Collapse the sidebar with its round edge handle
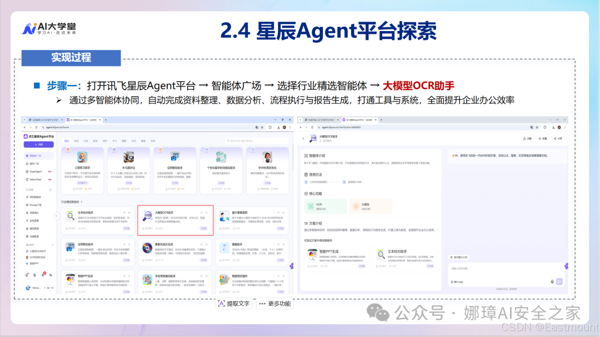600x337 pixels. pyautogui.click(x=56, y=216)
